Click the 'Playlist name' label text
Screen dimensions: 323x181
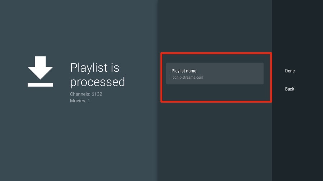click(184, 71)
